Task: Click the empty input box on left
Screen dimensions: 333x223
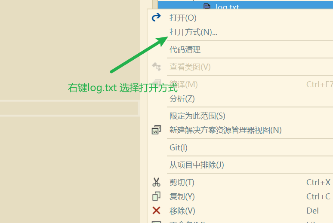Action: tap(69, 108)
